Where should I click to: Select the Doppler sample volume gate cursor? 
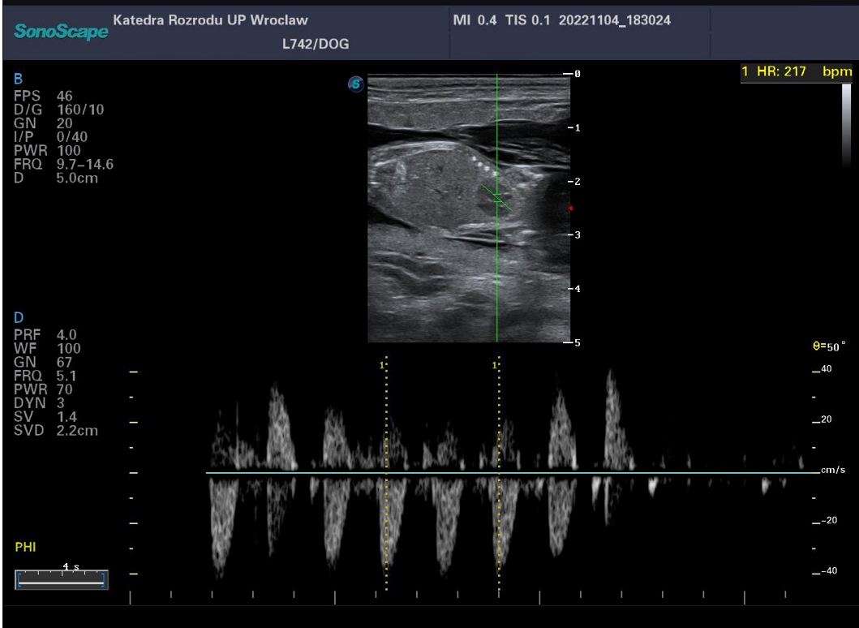(497, 198)
